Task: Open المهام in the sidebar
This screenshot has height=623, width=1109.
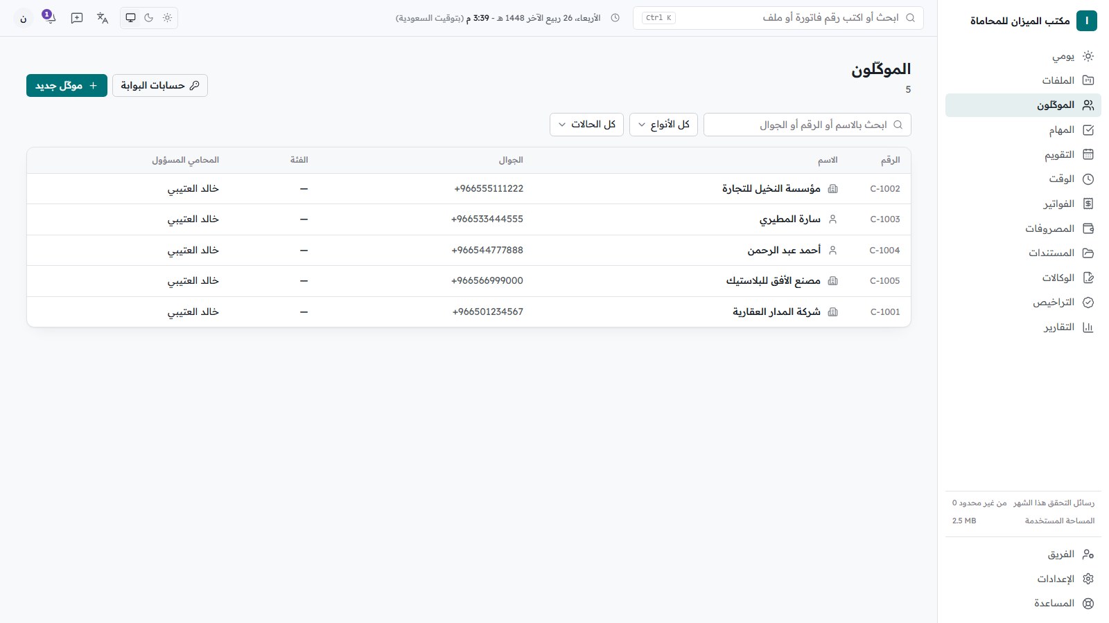Action: [1023, 130]
